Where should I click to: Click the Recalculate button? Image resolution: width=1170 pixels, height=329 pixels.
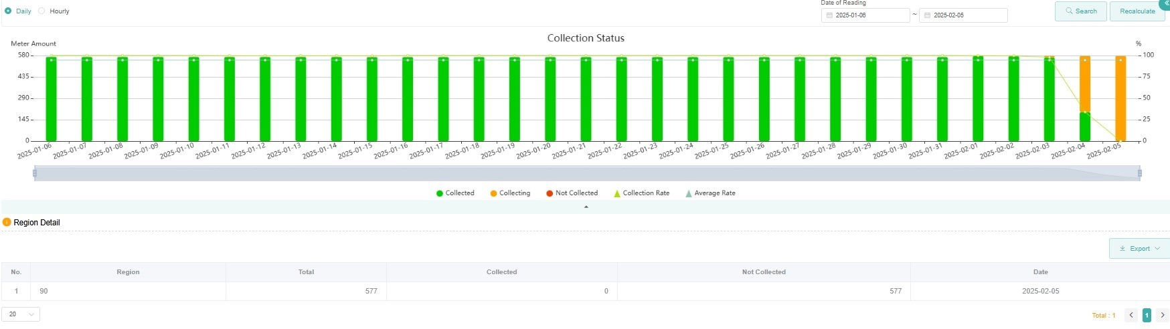(x=1137, y=11)
